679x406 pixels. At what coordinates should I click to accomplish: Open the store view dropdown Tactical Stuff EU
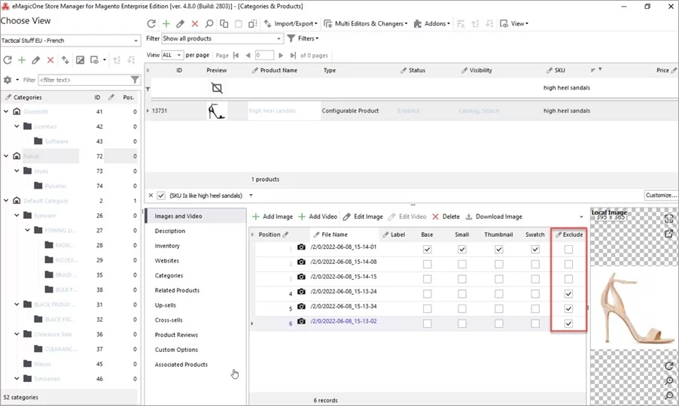[x=135, y=41]
